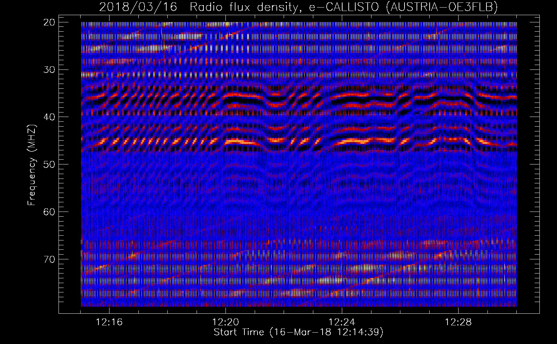Click the 12:28 time tick label
Screen dimensions: 557x344
[458, 322]
